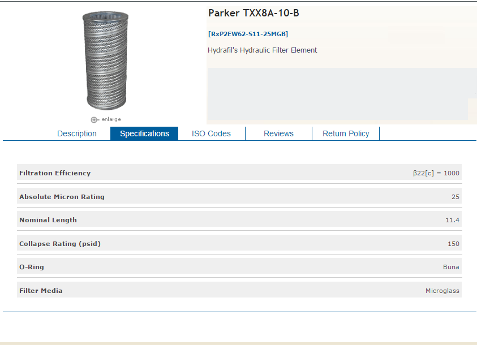This screenshot has width=477, height=345.
Task: Click the length value 11.4
Action: click(x=452, y=220)
